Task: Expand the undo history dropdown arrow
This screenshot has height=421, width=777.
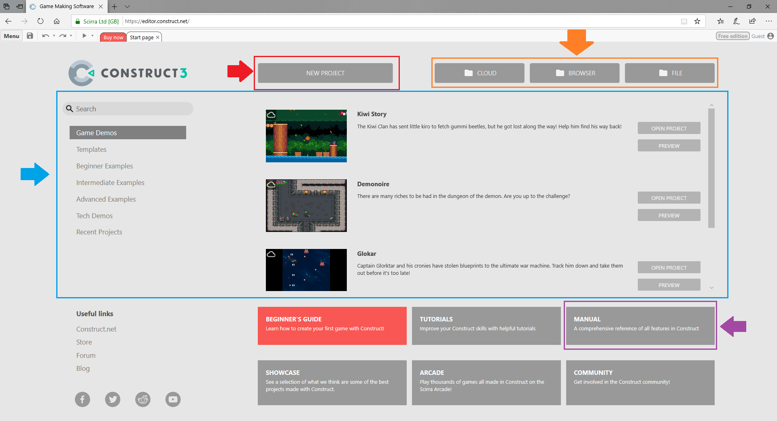Action: pos(54,36)
